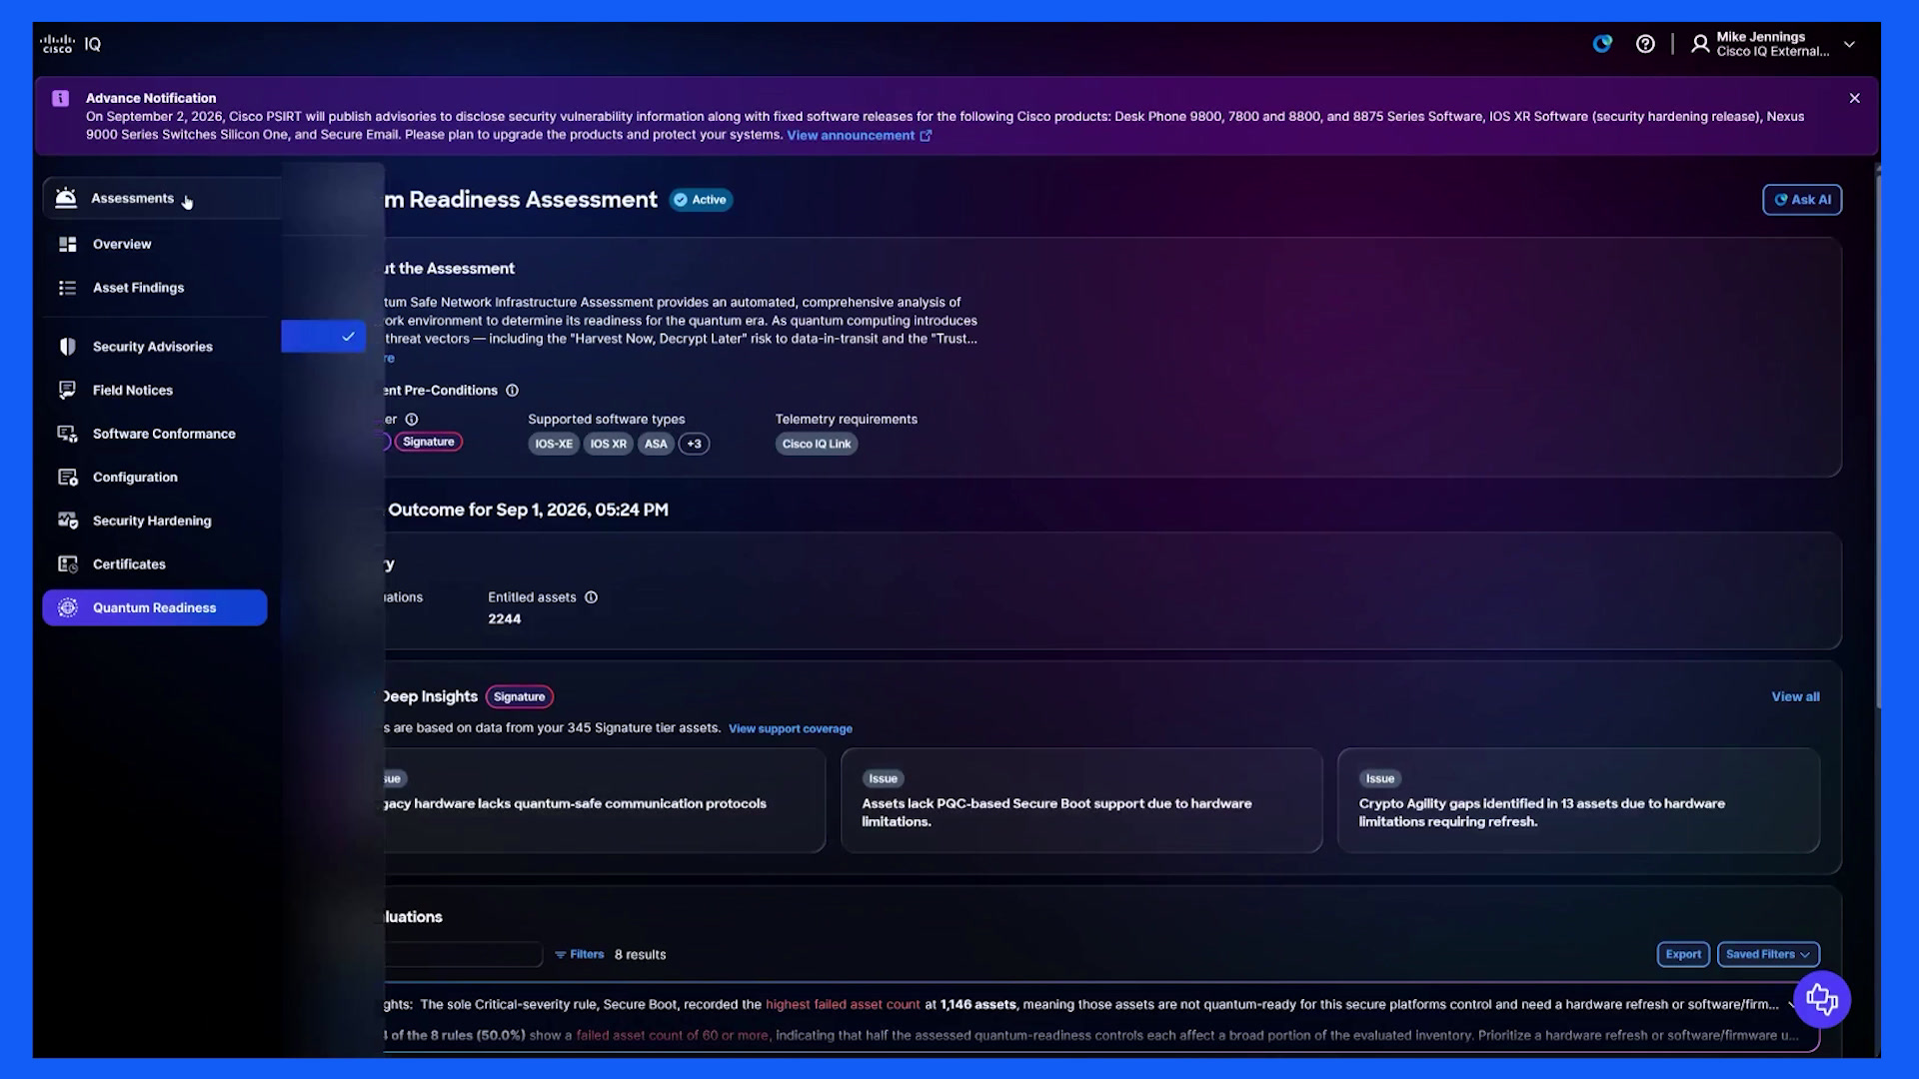Click the Signature tier tag
The width and height of the screenshot is (1919, 1079).
pos(429,442)
